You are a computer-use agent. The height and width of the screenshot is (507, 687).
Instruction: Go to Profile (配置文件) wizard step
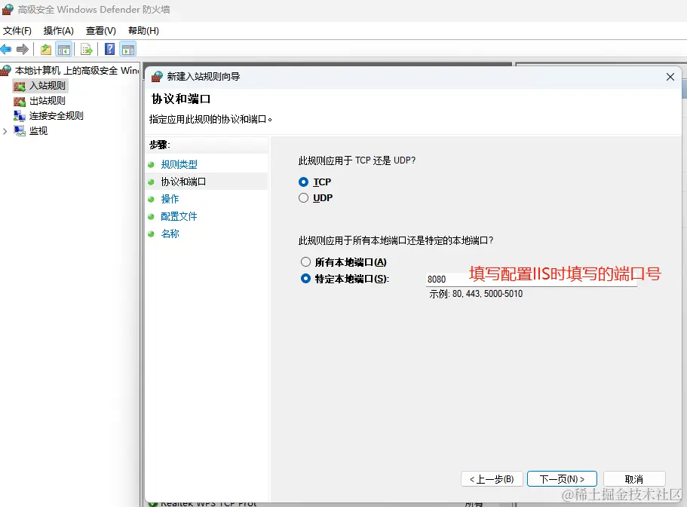click(179, 216)
